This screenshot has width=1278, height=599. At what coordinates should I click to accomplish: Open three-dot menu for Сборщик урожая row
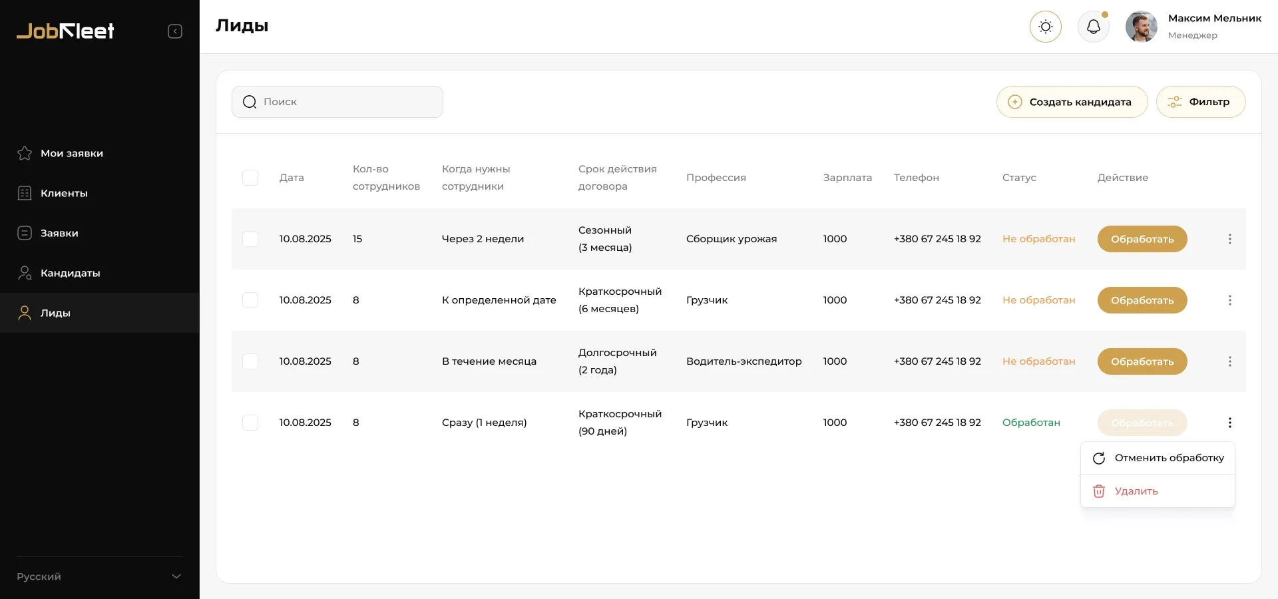(x=1229, y=239)
